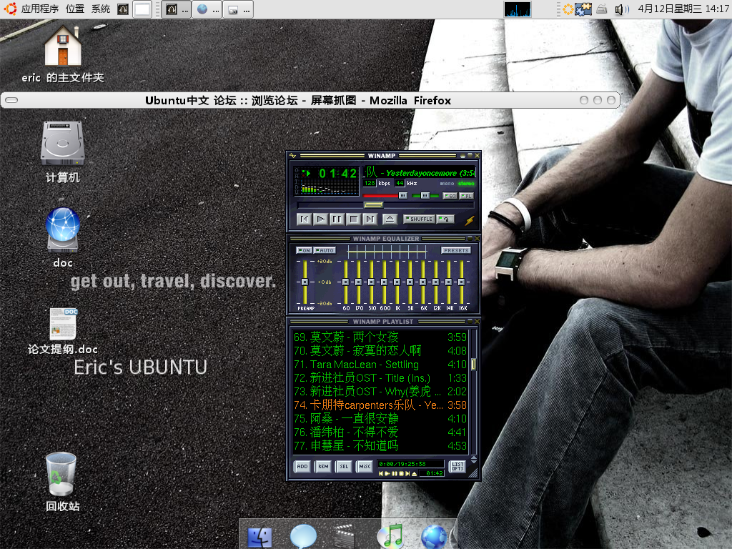Click playlist mini pause button
732x549 pixels.
pyautogui.click(x=395, y=473)
